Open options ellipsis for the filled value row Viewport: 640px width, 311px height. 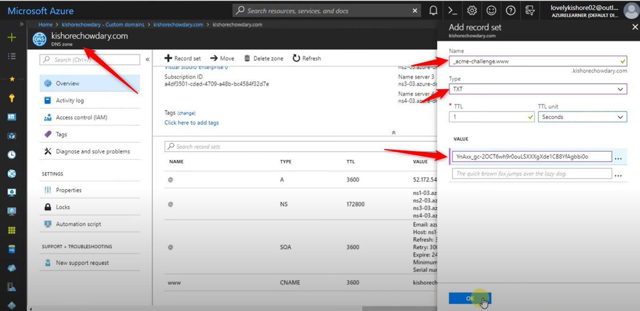coord(618,158)
